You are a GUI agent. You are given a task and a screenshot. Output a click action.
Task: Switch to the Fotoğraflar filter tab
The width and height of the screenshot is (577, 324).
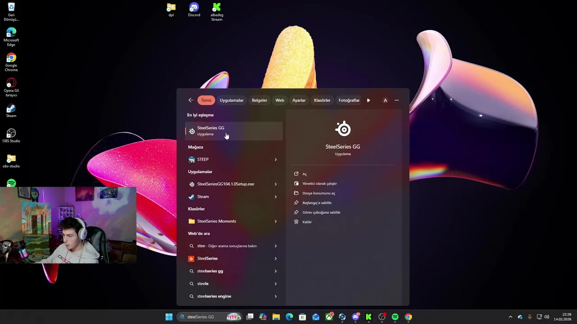[x=349, y=100]
